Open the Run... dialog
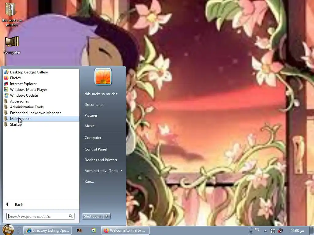Image resolution: width=314 pixels, height=235 pixels. click(x=89, y=181)
